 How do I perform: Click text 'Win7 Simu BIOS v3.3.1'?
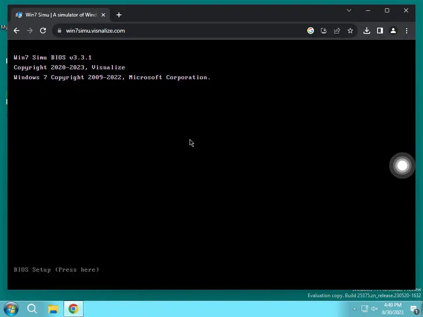click(52, 57)
